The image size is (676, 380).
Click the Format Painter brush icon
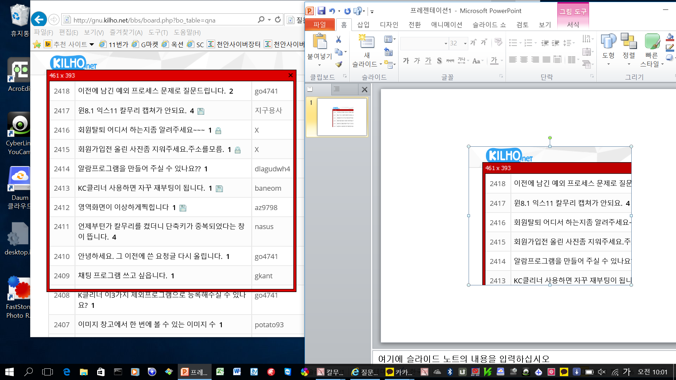pyautogui.click(x=338, y=64)
